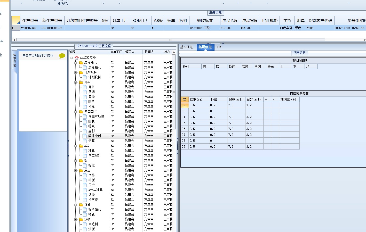Click the folder icon next to AOI

click(x=81, y=146)
